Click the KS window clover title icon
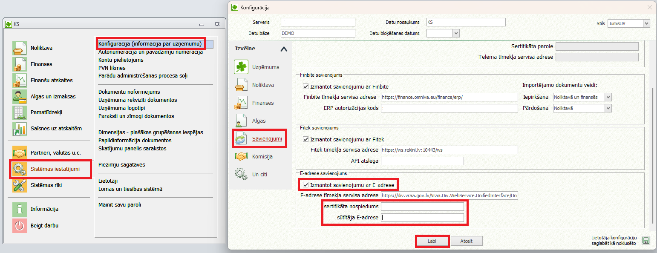 tap(8, 24)
